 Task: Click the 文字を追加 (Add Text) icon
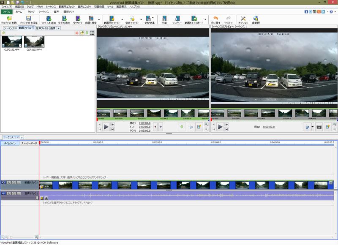(64, 19)
